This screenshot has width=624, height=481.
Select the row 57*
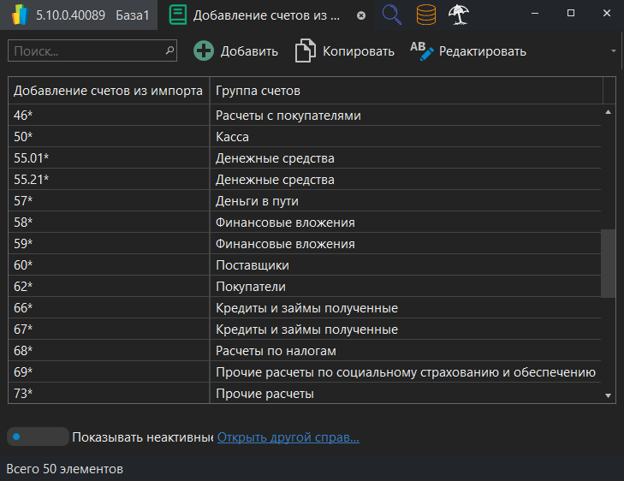coord(305,201)
